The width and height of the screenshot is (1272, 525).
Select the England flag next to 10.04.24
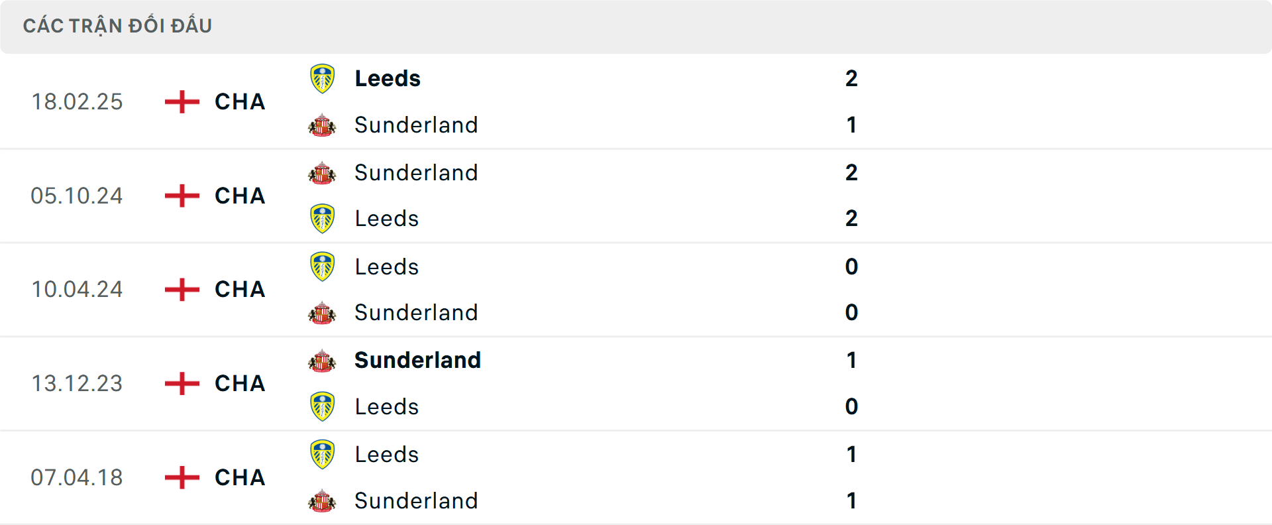pyautogui.click(x=180, y=290)
